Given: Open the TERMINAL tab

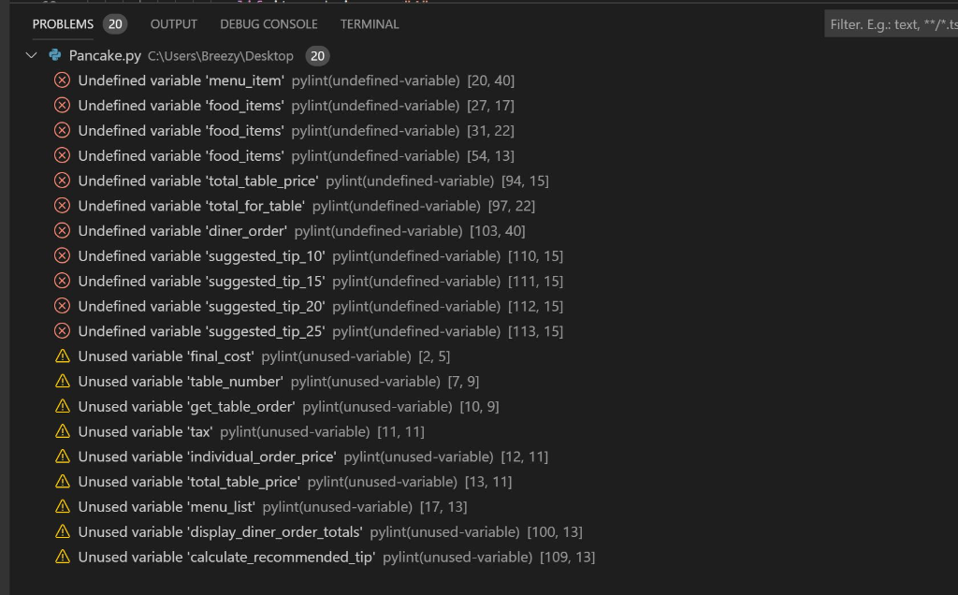Looking at the screenshot, I should pyautogui.click(x=369, y=24).
